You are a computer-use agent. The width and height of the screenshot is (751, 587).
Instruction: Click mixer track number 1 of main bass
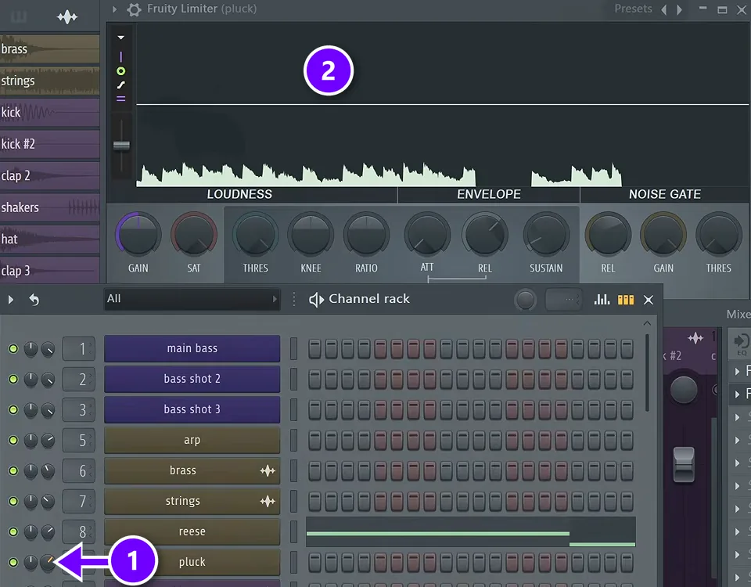click(x=78, y=349)
